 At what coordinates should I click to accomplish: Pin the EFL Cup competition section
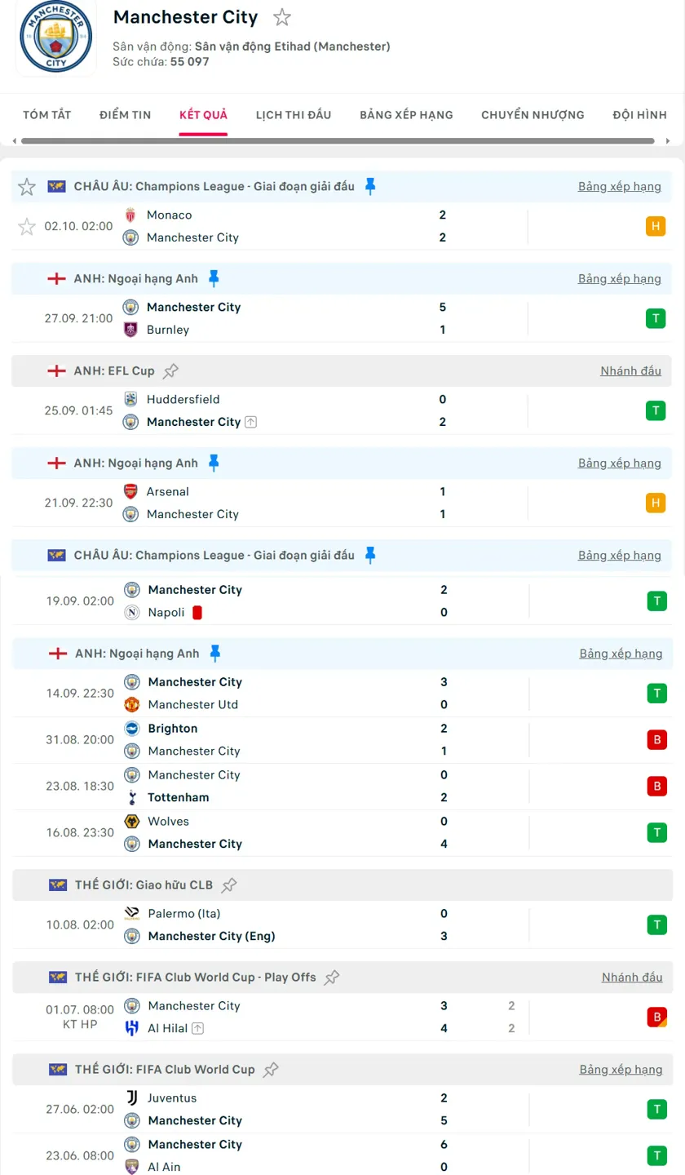coord(170,370)
